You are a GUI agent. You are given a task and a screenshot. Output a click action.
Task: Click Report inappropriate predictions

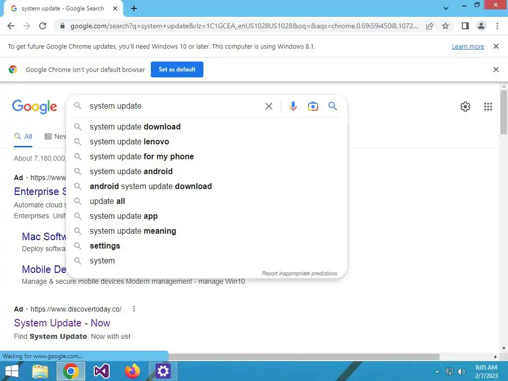click(x=299, y=273)
